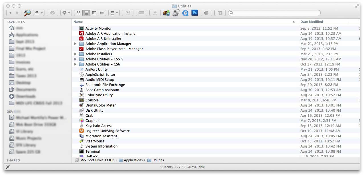
Task: Go forward with the right arrow button
Action: (17, 13)
